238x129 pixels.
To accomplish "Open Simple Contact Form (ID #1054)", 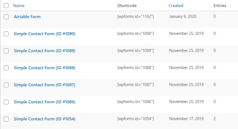I will (x=45, y=119).
